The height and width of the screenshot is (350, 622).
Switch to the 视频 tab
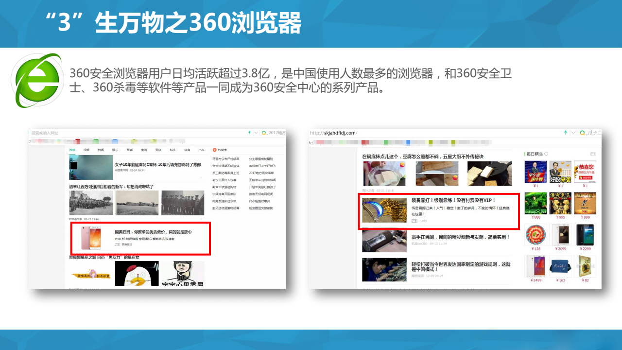[86, 150]
